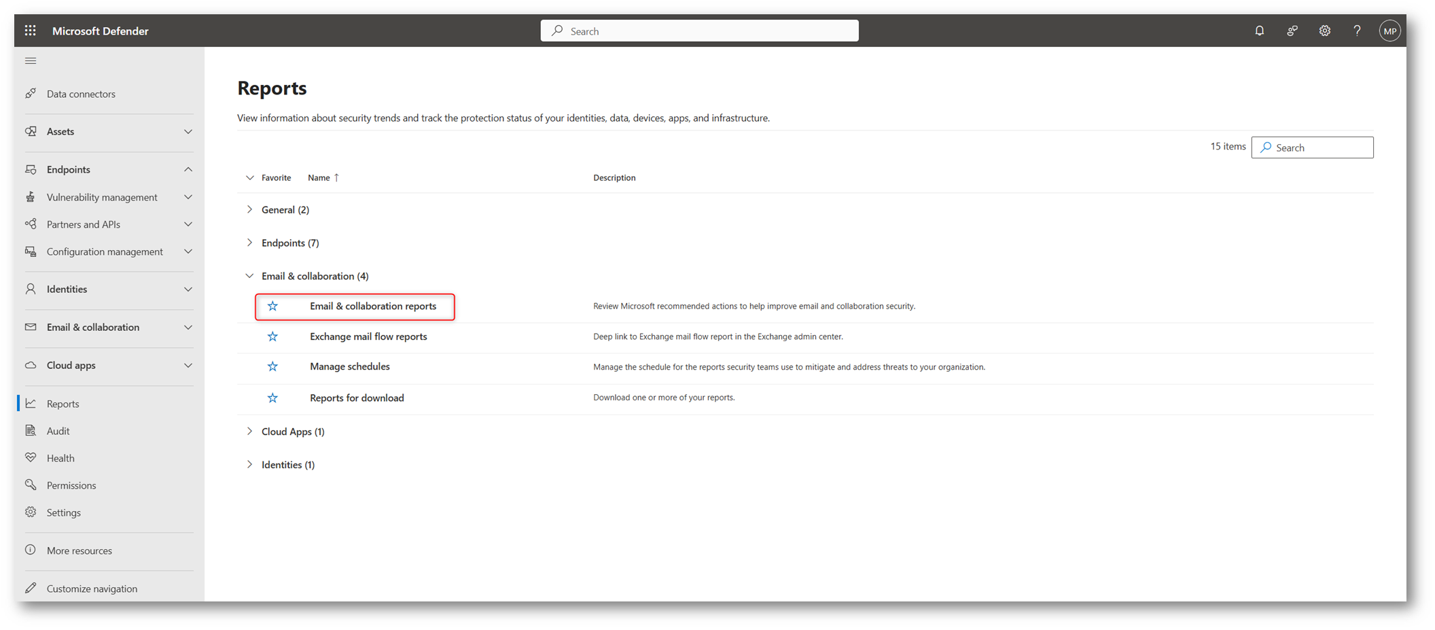
Task: Open Audit in the sidebar
Action: [x=58, y=431]
